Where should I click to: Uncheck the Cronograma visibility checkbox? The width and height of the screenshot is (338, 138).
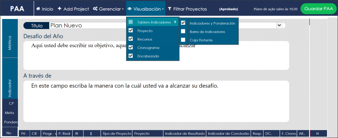[130, 47]
